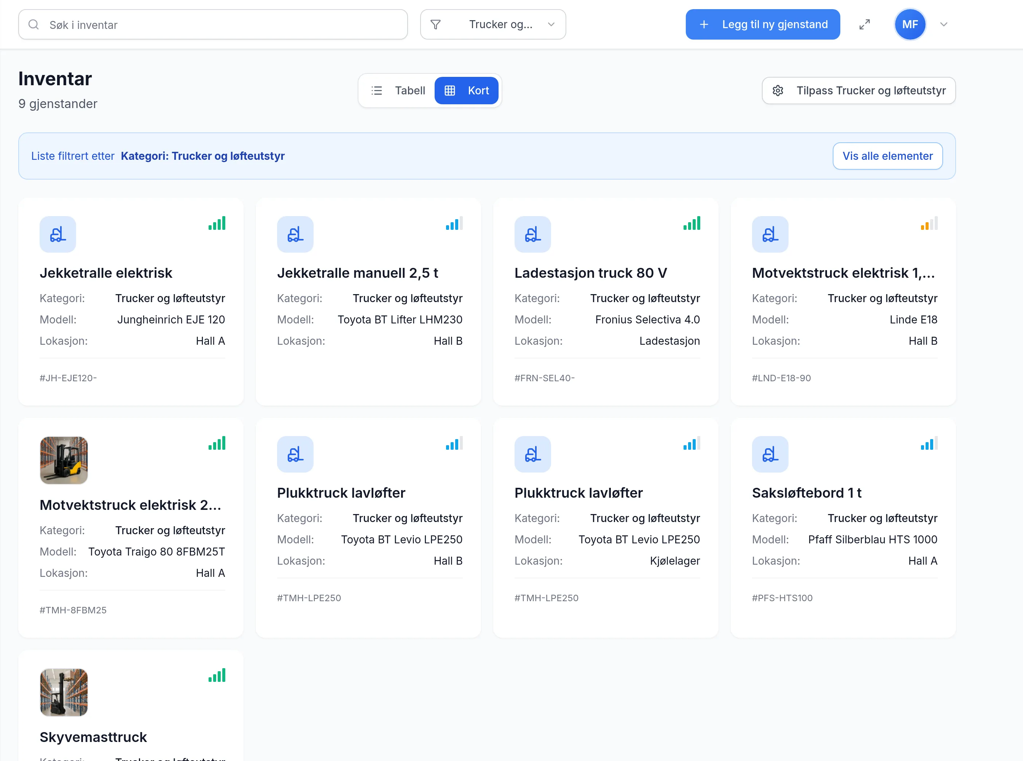1023x761 pixels.
Task: Click signal bars on Ladestasjon truck 80 V card
Action: (x=692, y=223)
